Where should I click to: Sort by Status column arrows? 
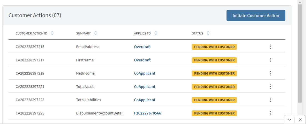click(x=208, y=33)
